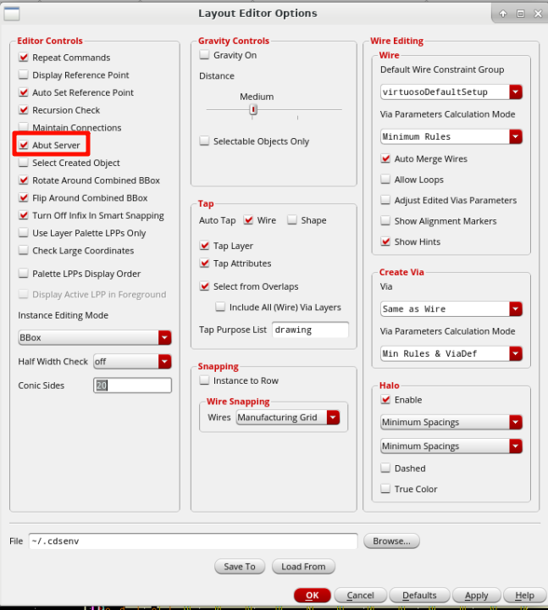Image resolution: width=548 pixels, height=610 pixels.
Task: Click the gravity Distance slider handle
Action: (253, 109)
